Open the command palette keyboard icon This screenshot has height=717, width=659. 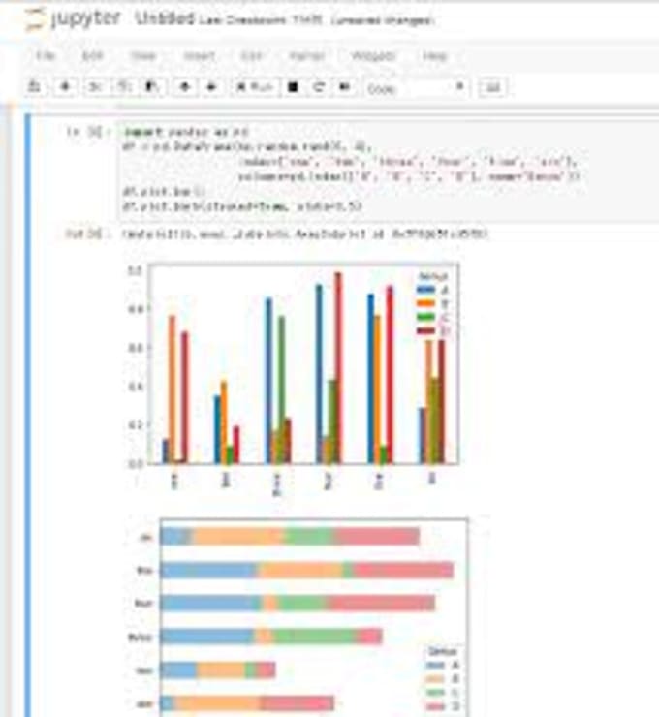(492, 87)
